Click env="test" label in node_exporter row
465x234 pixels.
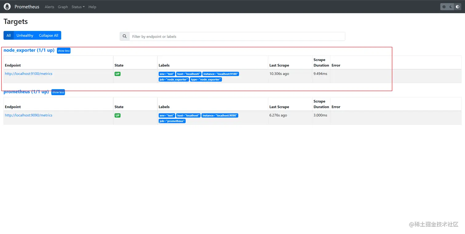click(x=167, y=74)
